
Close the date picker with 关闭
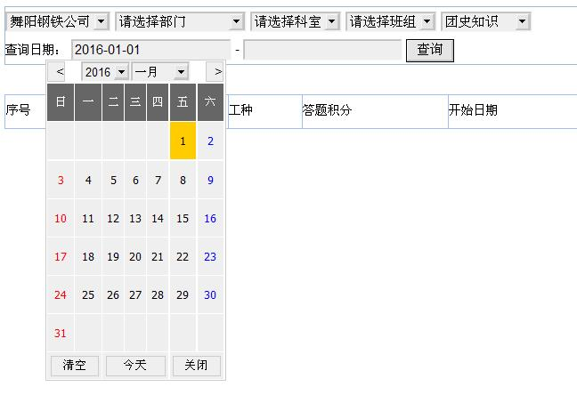(196, 366)
